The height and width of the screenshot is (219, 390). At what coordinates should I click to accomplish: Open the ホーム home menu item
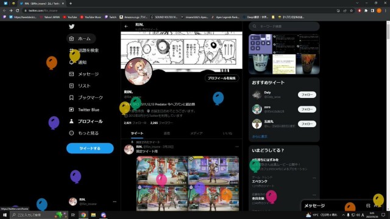coord(81,38)
